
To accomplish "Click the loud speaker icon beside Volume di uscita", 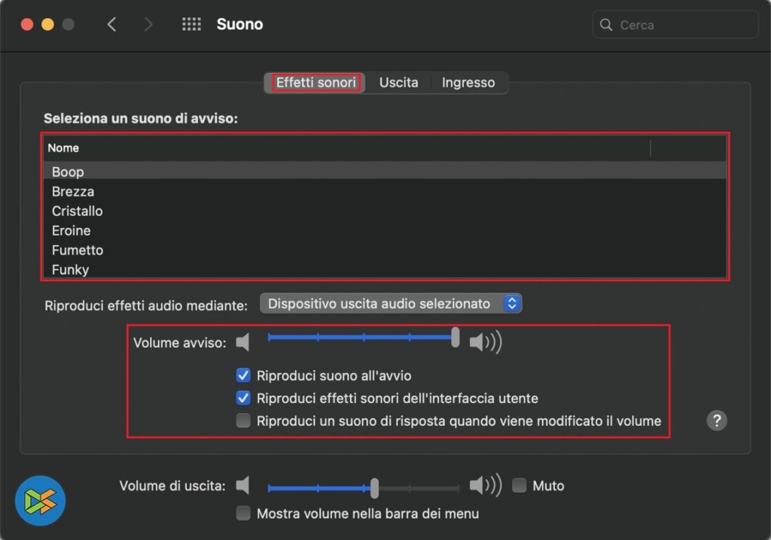I will coord(485,486).
